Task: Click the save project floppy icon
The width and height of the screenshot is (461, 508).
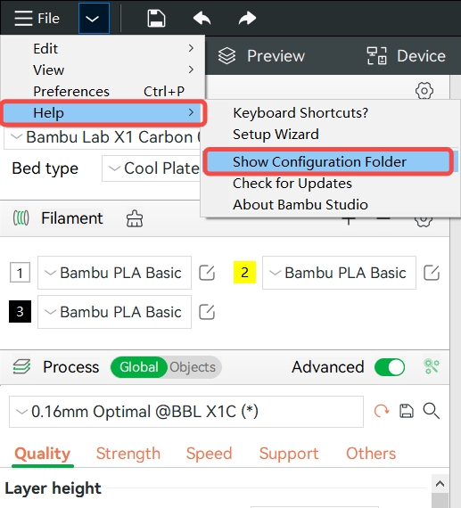Action: (x=156, y=18)
